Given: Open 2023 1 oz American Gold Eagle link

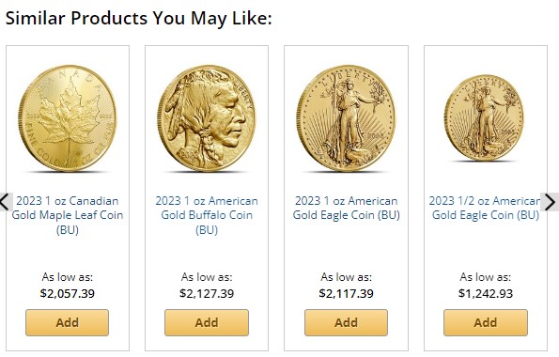Looking at the screenshot, I should click(346, 208).
